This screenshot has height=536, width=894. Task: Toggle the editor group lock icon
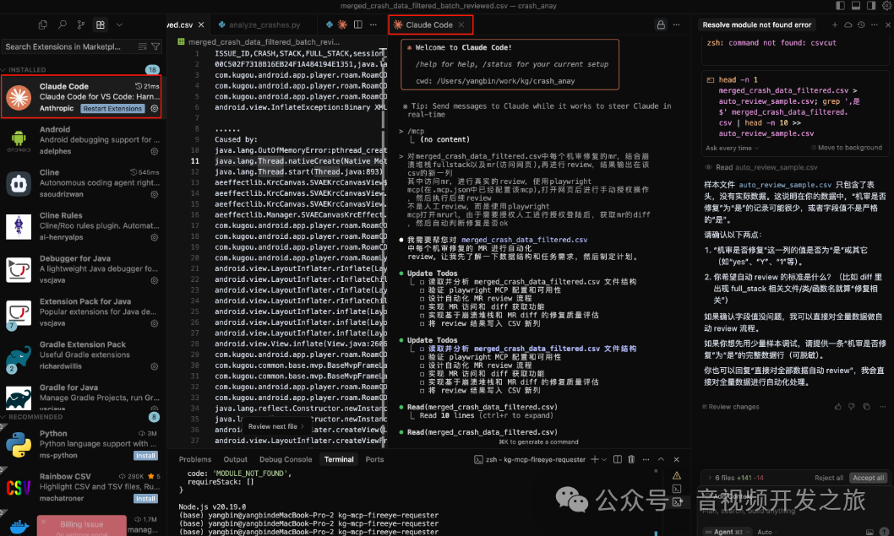point(661,25)
